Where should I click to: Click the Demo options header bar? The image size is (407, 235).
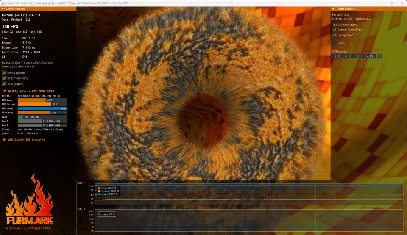coord(368,9)
